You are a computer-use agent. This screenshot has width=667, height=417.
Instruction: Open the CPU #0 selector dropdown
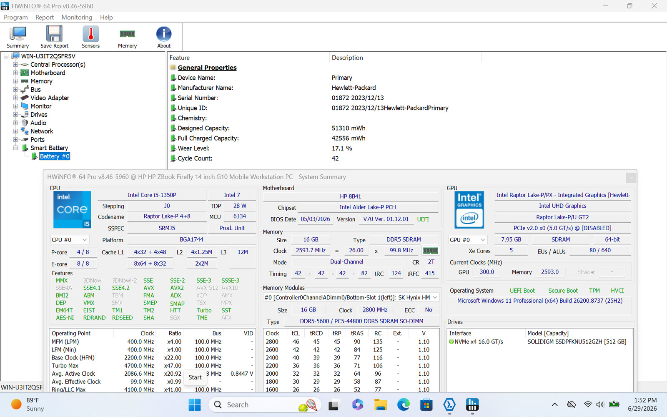click(70, 240)
